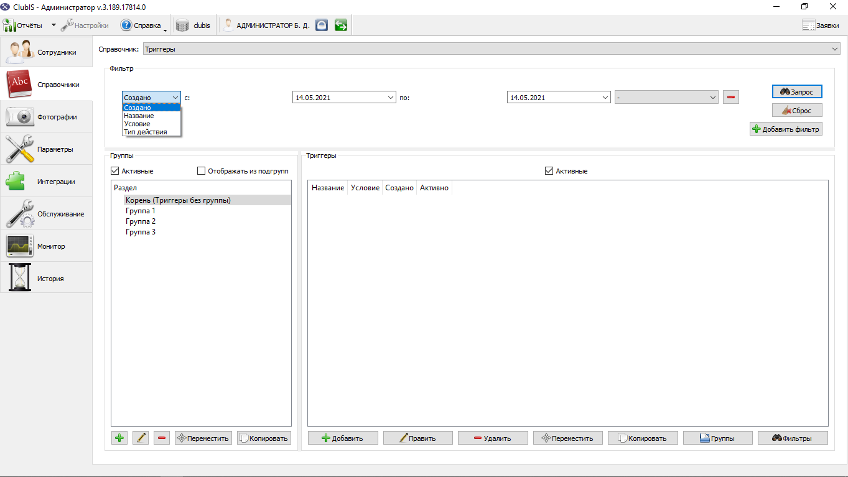This screenshot has height=477, width=848.
Task: Click the green plus add group icon
Action: pos(119,438)
